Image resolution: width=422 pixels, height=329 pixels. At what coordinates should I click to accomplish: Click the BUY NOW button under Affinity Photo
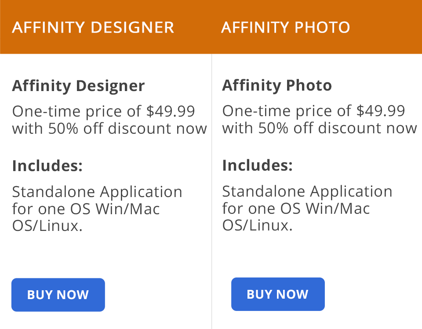coord(278,294)
